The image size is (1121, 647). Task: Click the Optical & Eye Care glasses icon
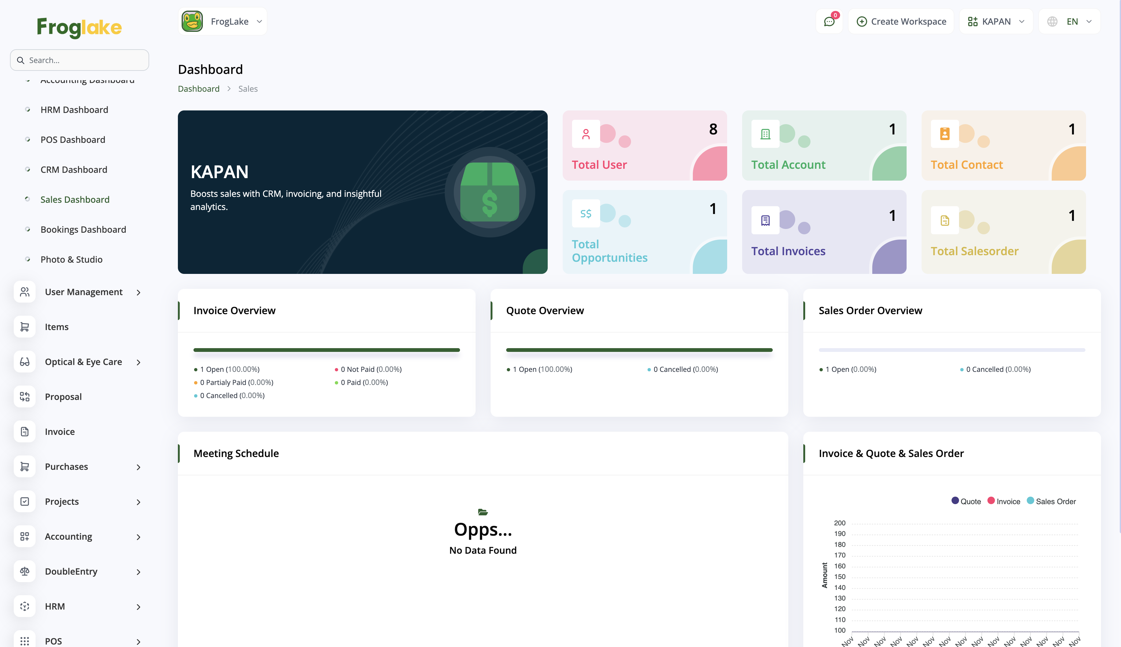click(x=24, y=362)
